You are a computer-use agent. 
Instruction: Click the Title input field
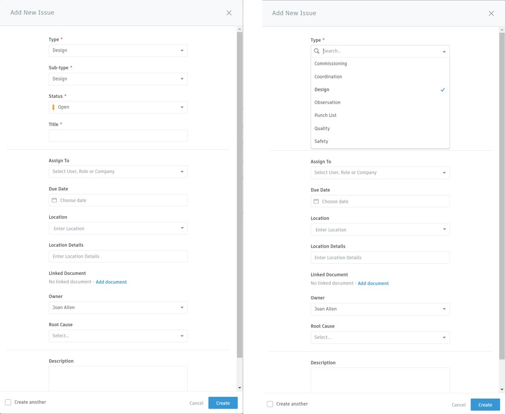point(118,136)
